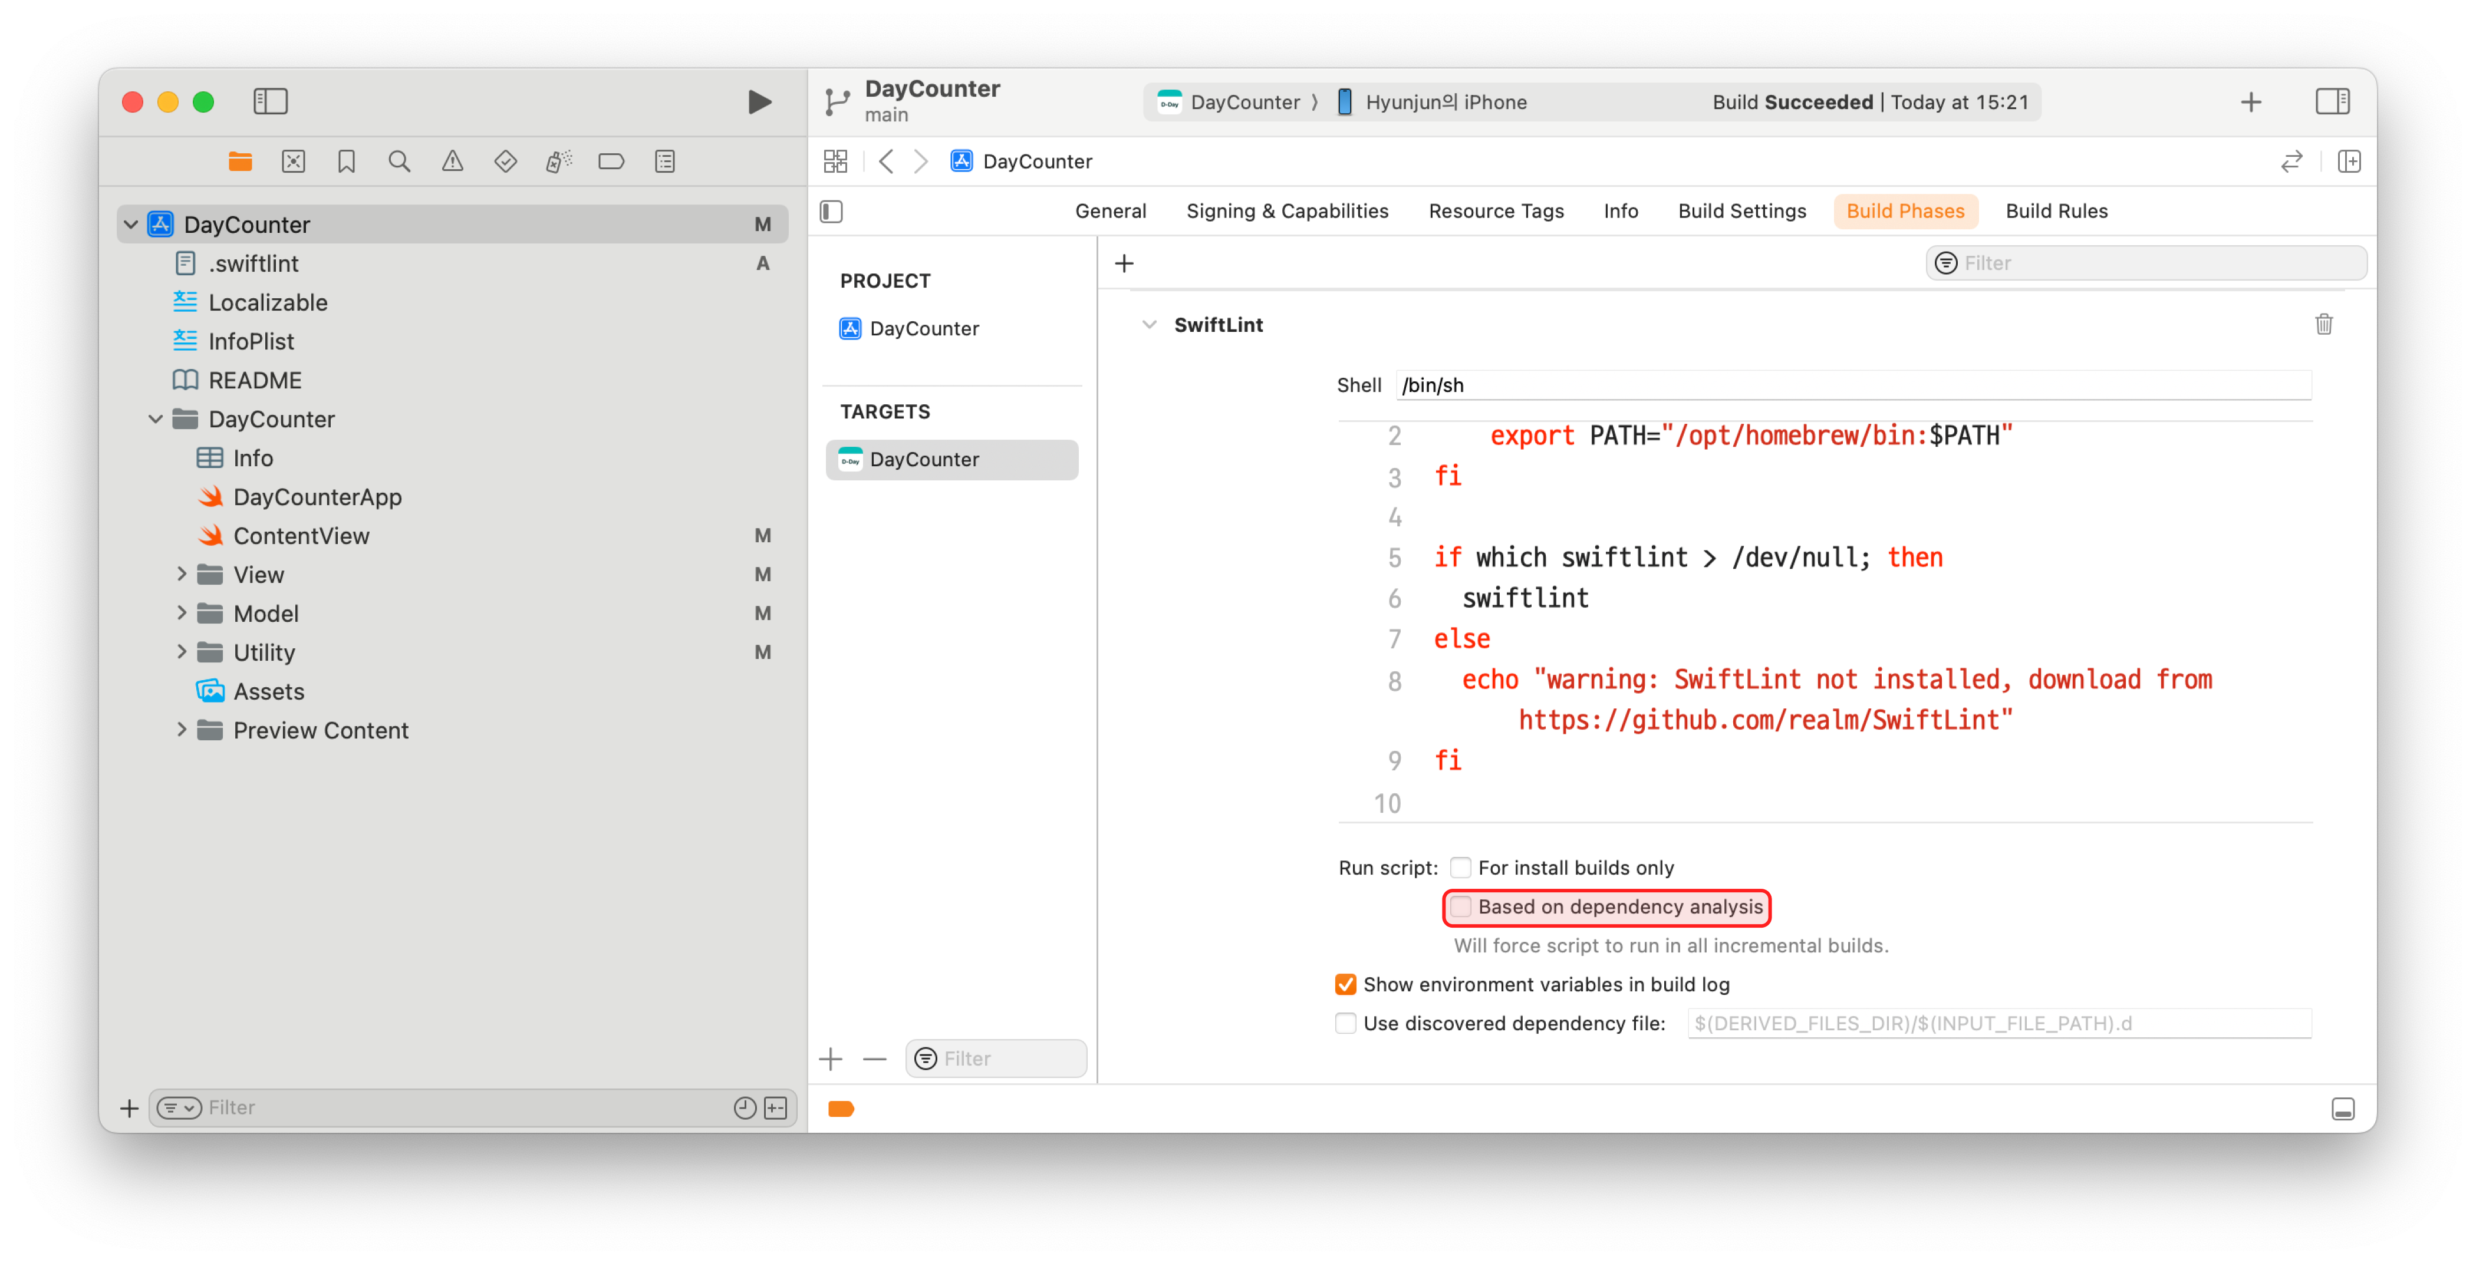This screenshot has height=1263, width=2476.
Task: Select ContentView file in navigator
Action: (x=301, y=536)
